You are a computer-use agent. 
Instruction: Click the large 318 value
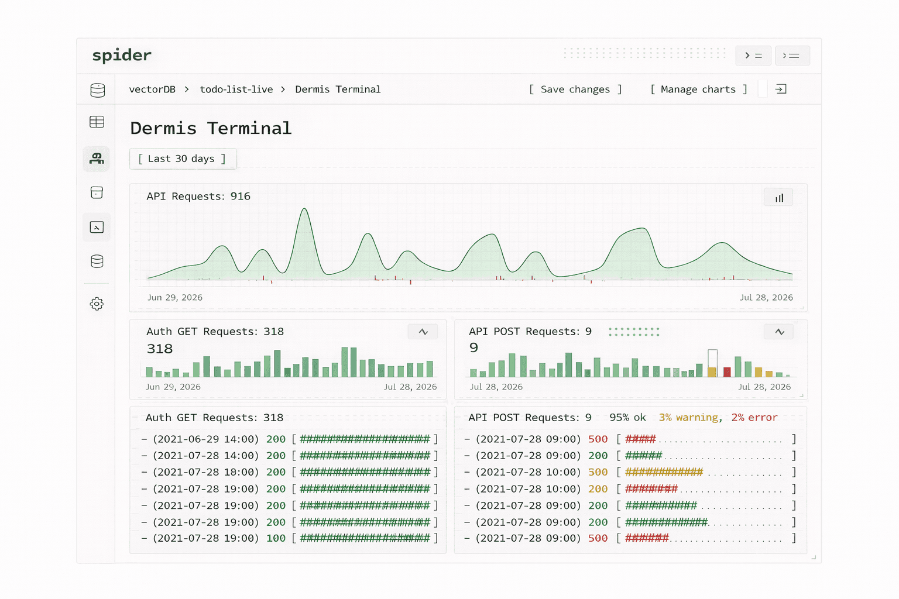(160, 349)
